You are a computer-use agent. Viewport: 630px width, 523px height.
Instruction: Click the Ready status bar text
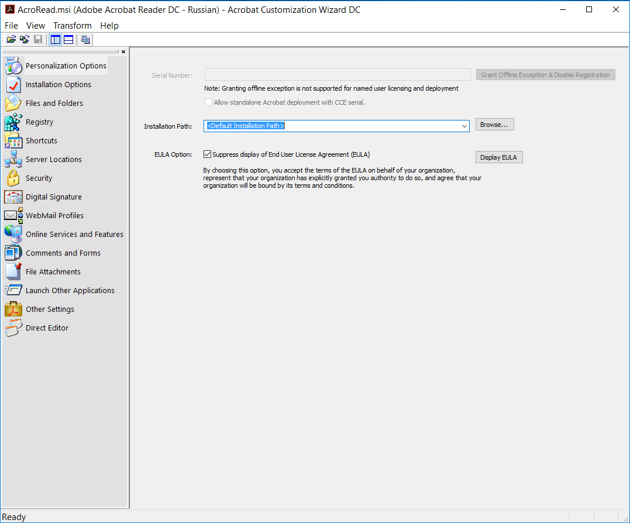click(14, 517)
